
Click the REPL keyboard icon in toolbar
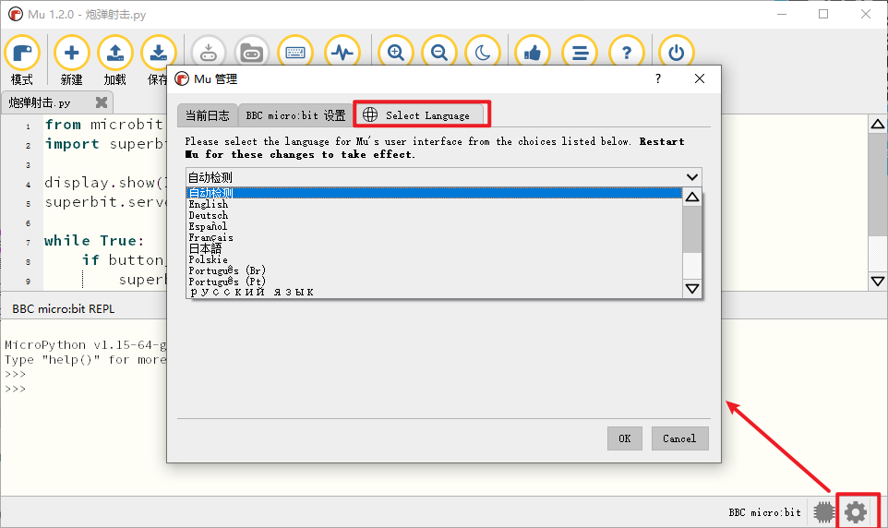(294, 54)
